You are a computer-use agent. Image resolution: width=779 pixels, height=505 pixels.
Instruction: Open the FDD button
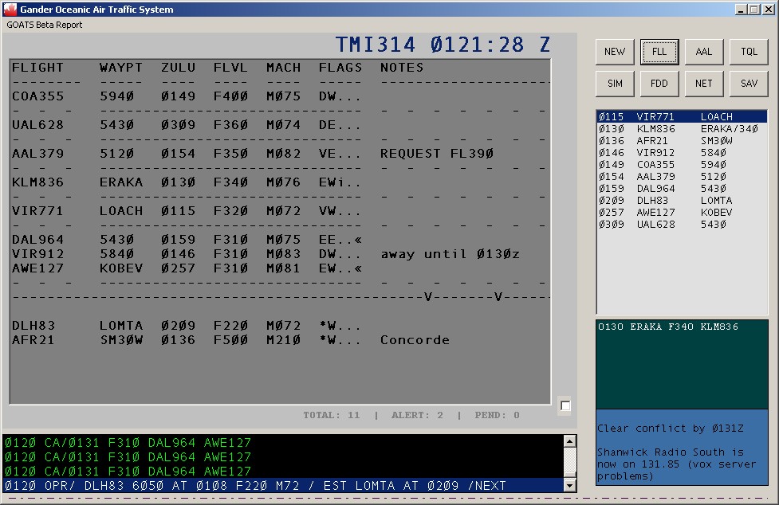[659, 84]
